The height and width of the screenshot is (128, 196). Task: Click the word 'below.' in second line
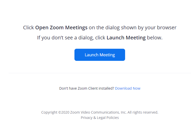click(x=155, y=38)
